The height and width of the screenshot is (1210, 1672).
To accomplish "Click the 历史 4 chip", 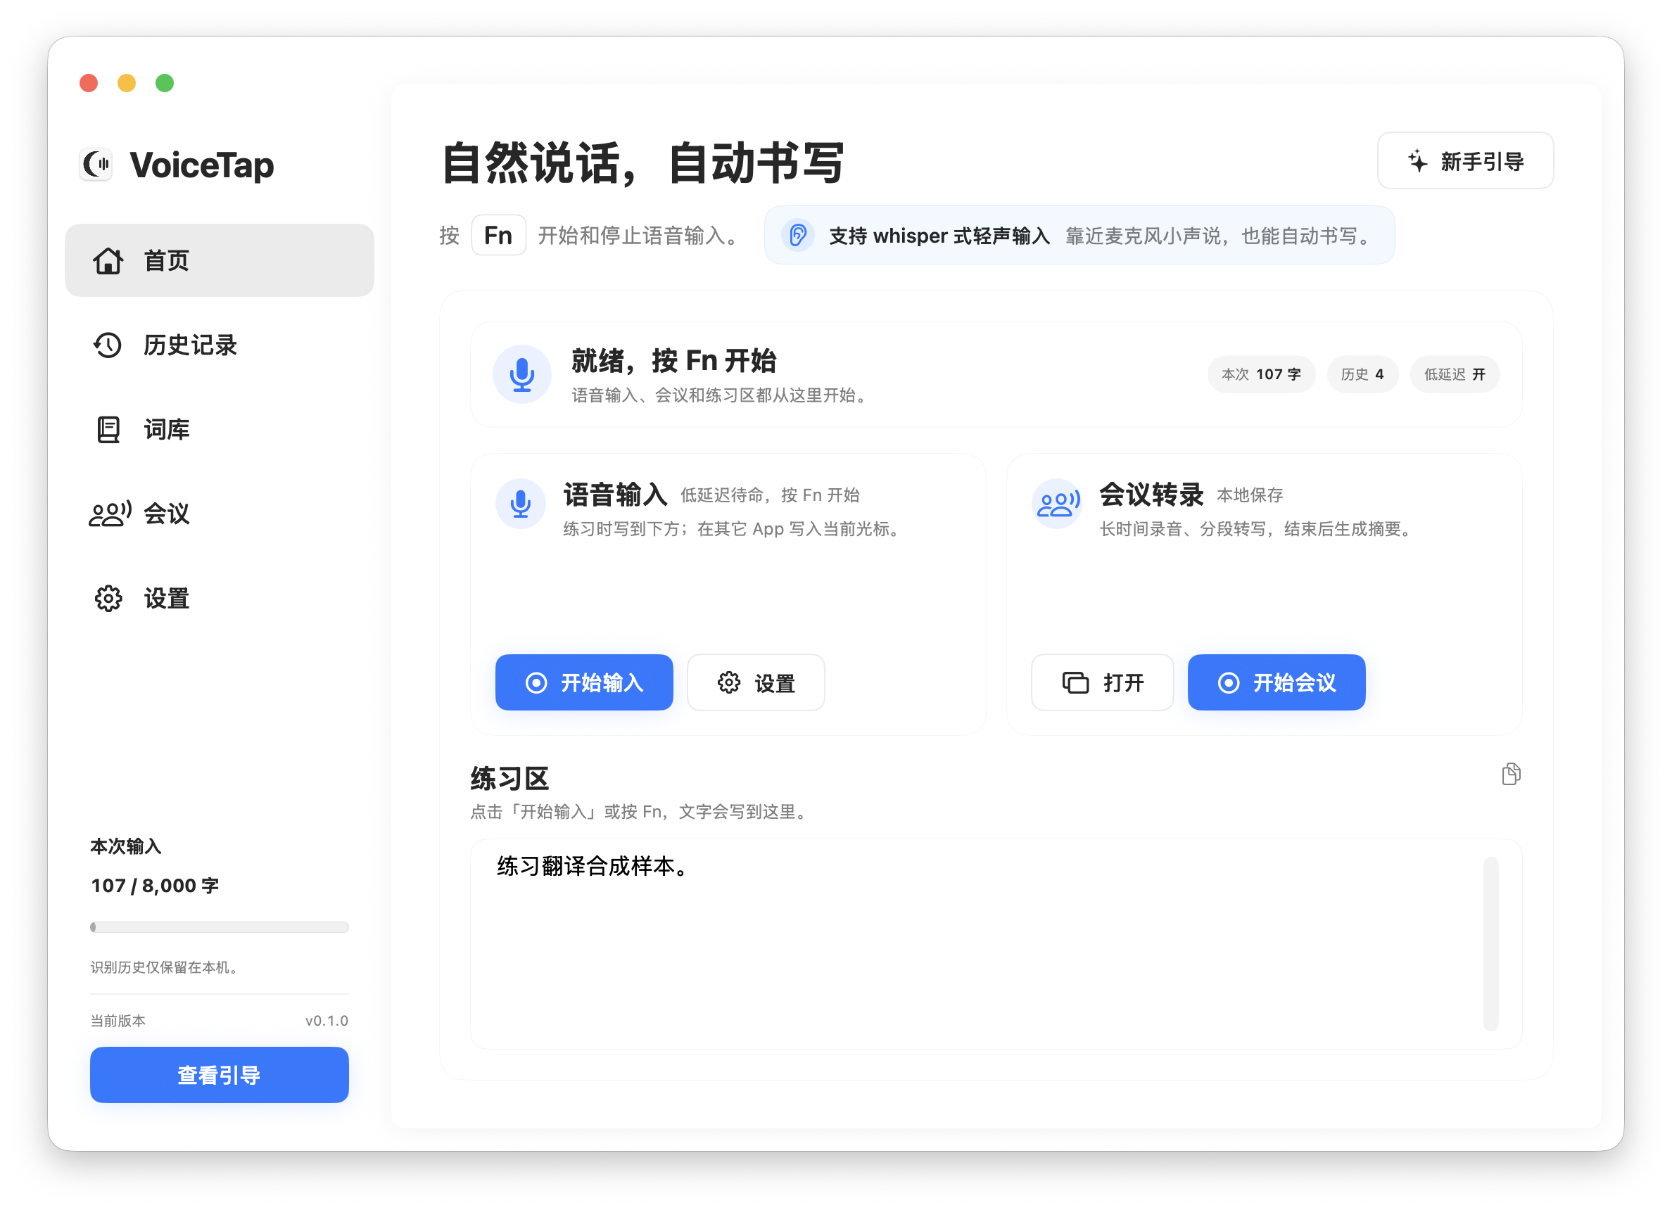I will click(1362, 374).
